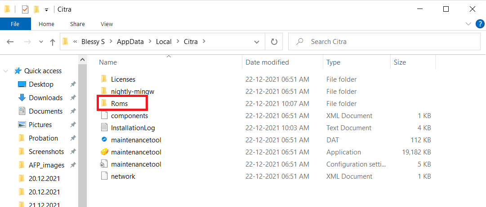The width and height of the screenshot is (486, 207).
Task: Click the New folder quick access toolbar icon
Action: click(36, 9)
